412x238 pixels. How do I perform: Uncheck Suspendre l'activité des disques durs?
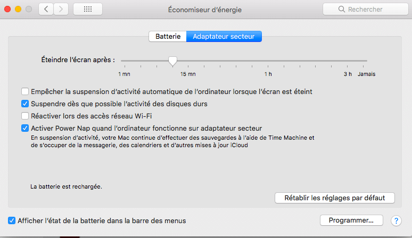pyautogui.click(x=25, y=104)
